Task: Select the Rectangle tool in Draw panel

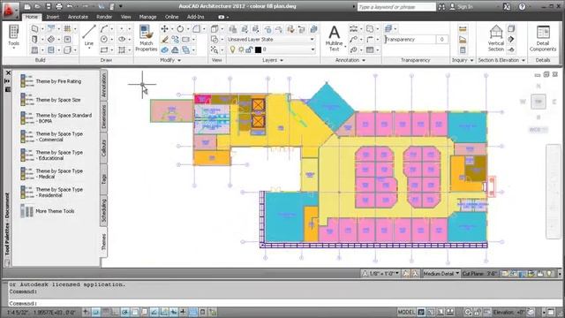Action: pyautogui.click(x=104, y=49)
